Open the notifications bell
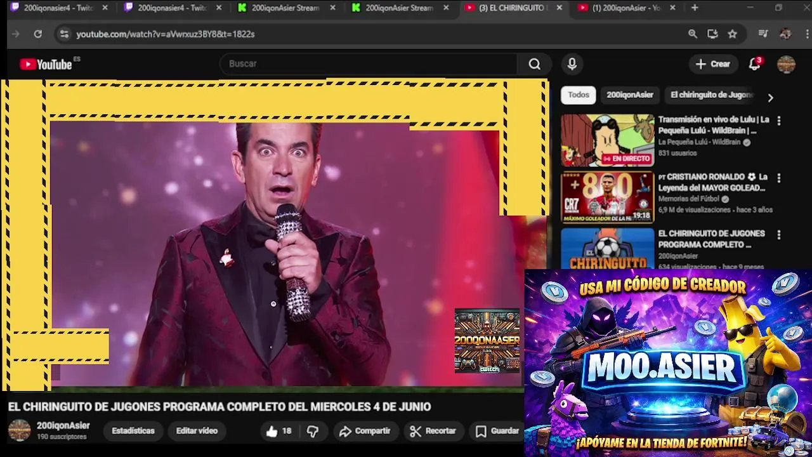This screenshot has height=457, width=812. tap(755, 64)
